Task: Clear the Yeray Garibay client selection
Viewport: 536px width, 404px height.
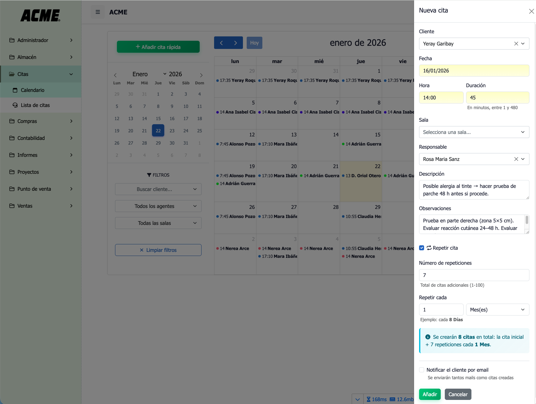Action: (x=516, y=44)
